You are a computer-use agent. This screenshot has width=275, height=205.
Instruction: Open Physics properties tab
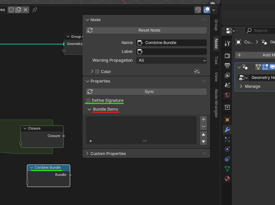[227, 149]
